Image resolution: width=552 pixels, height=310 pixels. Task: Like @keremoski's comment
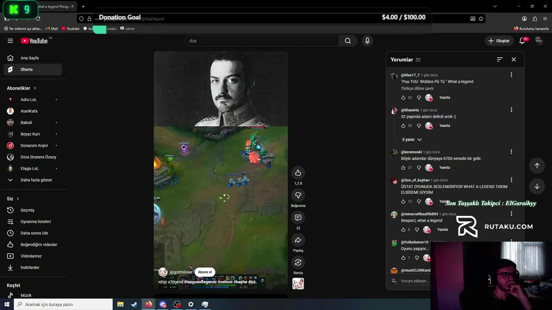point(403,167)
